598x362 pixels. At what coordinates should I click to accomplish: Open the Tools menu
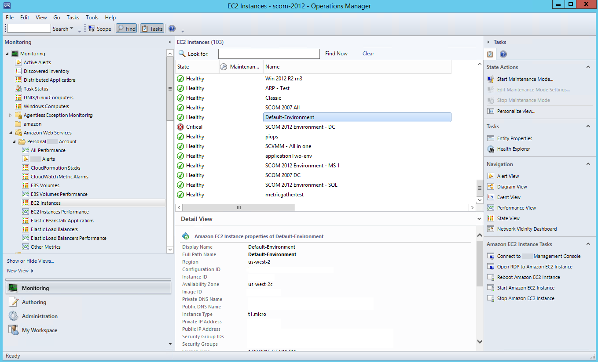click(x=92, y=18)
